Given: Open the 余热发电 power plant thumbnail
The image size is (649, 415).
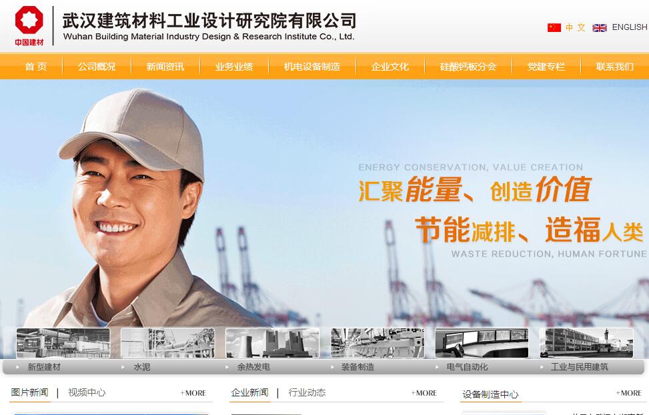Looking at the screenshot, I should point(272,343).
